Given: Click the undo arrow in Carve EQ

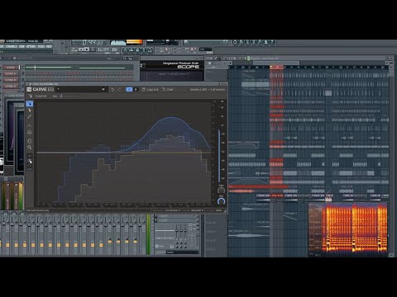Looking at the screenshot, I should click(112, 89).
